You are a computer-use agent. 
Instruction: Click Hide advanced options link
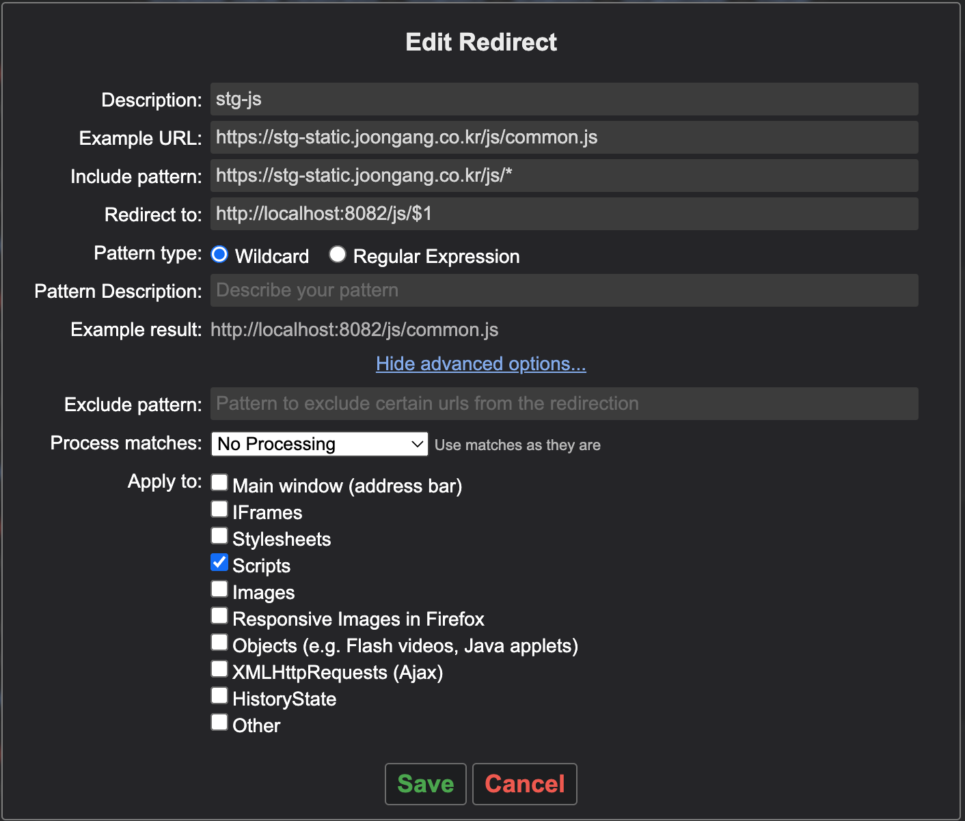pos(480,364)
